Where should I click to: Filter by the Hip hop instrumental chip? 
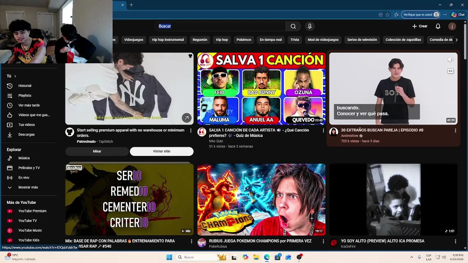point(168,40)
